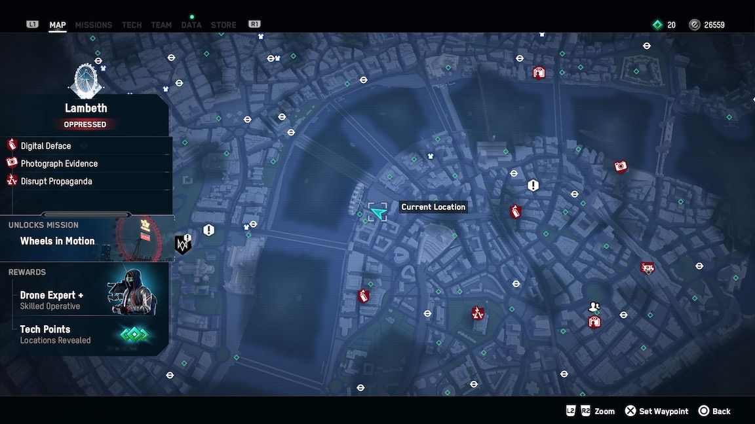This screenshot has height=424, width=755.
Task: Select the exclamation marker above the red spray can
Action: [x=533, y=185]
